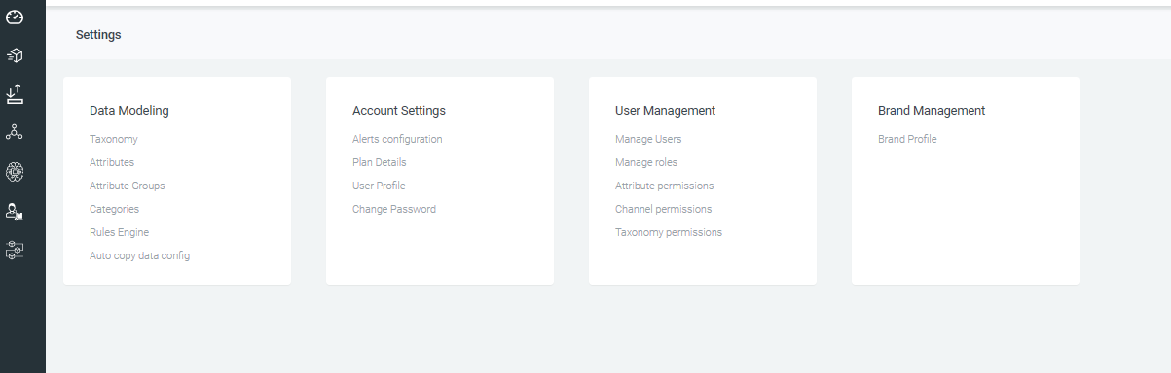Go to Channel permissions
The height and width of the screenshot is (373, 1171).
(664, 209)
